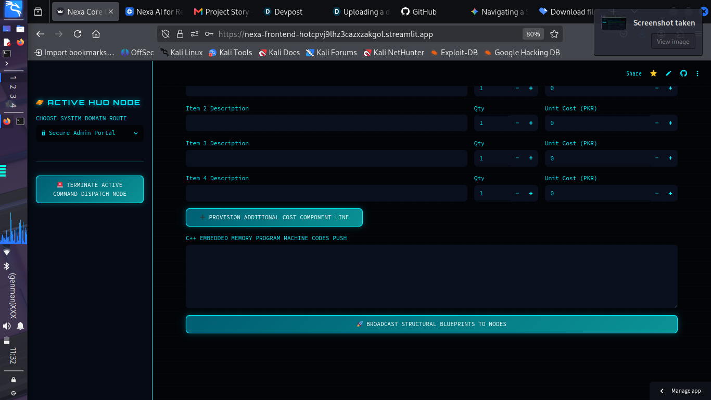Image resolution: width=711 pixels, height=400 pixels.
Task: Click the browser home icon
Action: tap(96, 34)
